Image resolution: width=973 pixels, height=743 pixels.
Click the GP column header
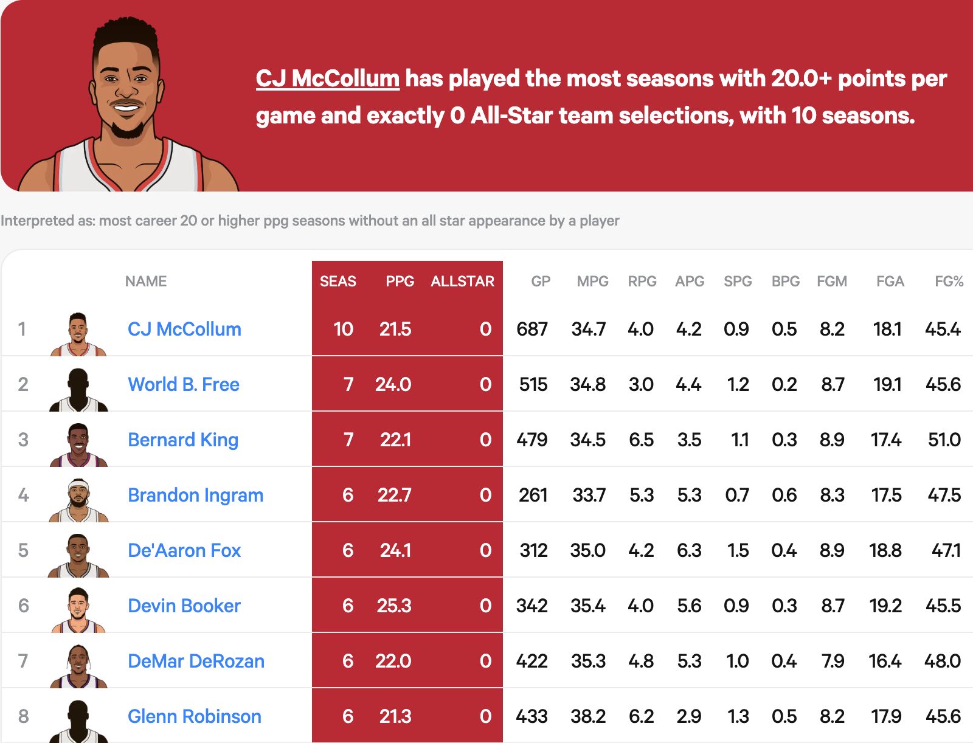pos(539,281)
